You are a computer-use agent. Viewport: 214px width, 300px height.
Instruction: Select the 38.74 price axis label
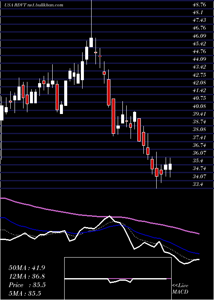tap(199, 121)
